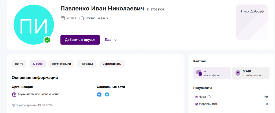Switch to the Лента tab
275x113 pixels.
point(19,64)
